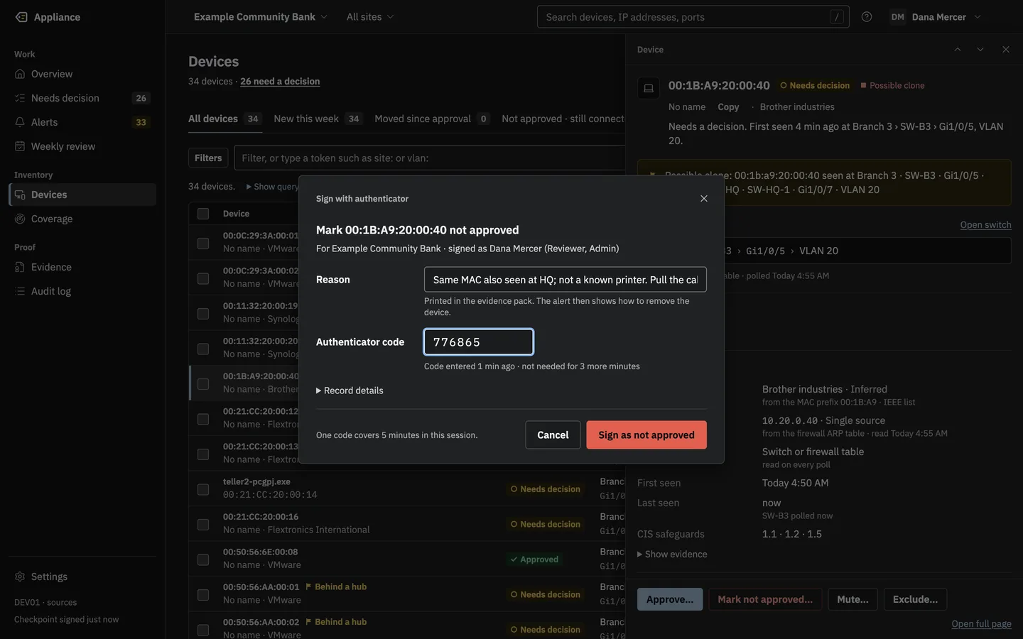Select Devices in the Inventory sidebar

(x=82, y=195)
